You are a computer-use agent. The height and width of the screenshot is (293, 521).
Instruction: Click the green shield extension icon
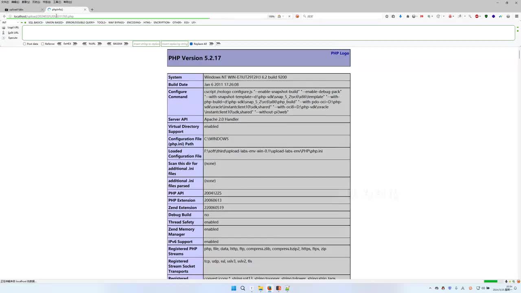coord(486,16)
